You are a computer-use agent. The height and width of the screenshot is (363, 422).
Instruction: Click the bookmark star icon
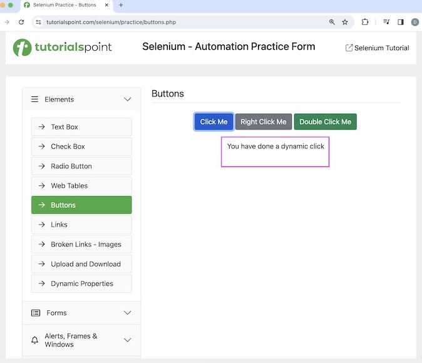(345, 22)
